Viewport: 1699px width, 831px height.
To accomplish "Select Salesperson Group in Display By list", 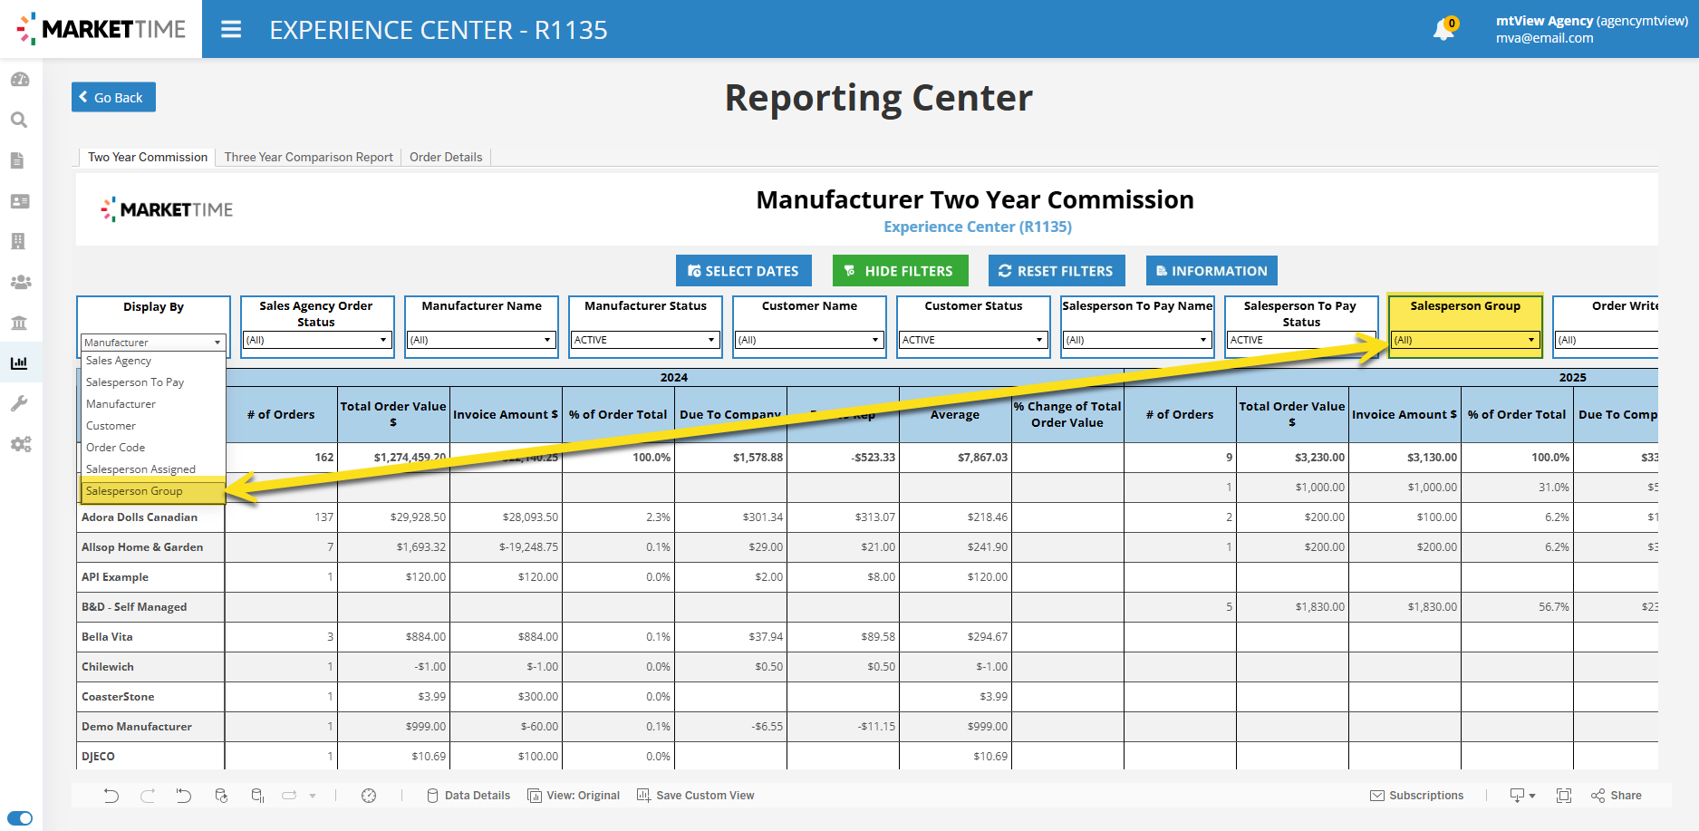I will click(153, 491).
